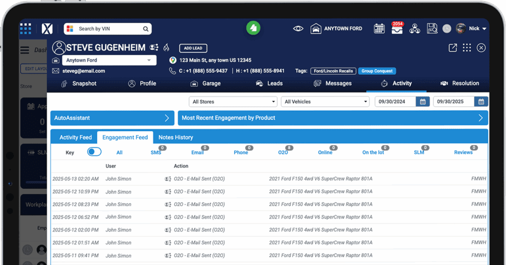The image size is (506, 265).
Task: Filter engagement by SMS
Action: tap(156, 152)
